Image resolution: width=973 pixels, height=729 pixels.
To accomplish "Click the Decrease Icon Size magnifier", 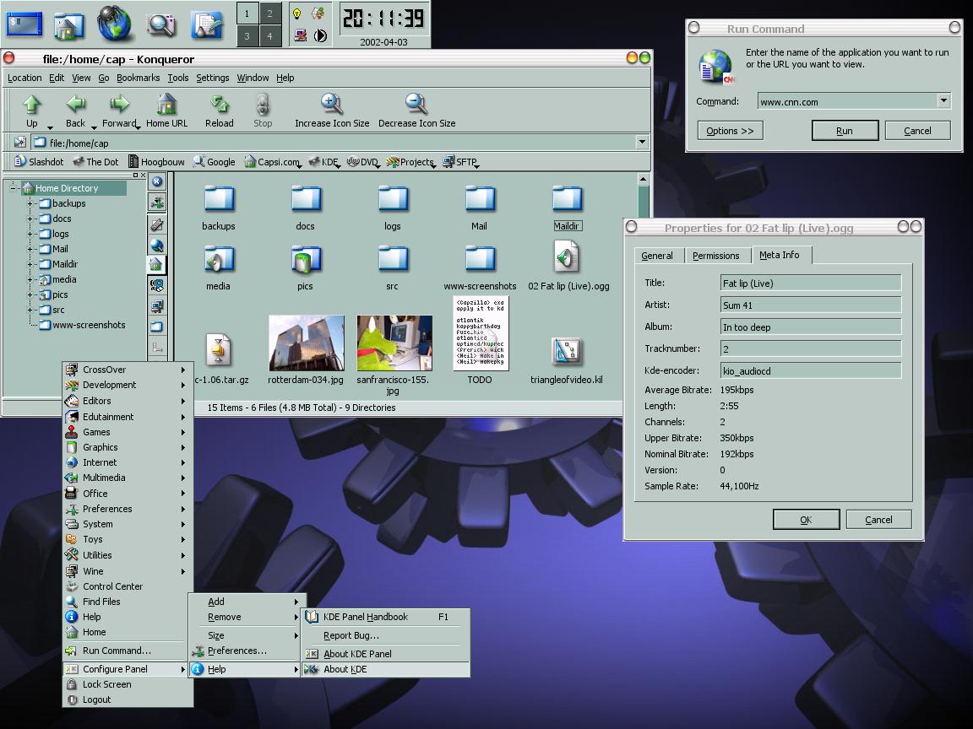I will [416, 105].
